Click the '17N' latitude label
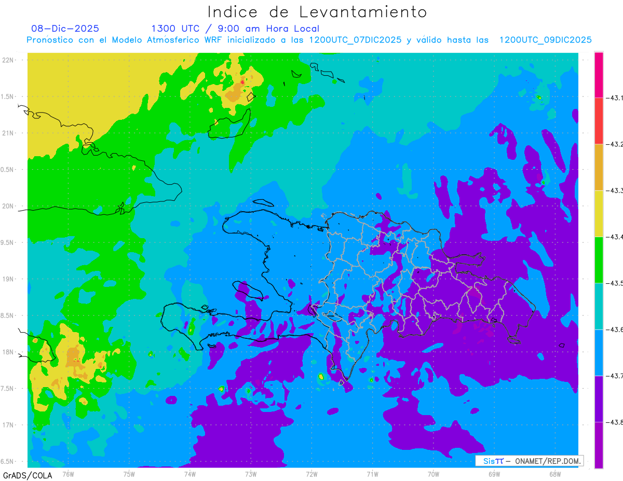Image resolution: width=623 pixels, height=481 pixels. click(x=8, y=425)
